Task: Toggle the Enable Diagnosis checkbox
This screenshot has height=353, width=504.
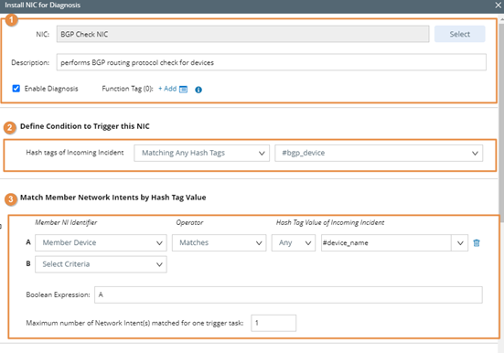Action: 16,89
